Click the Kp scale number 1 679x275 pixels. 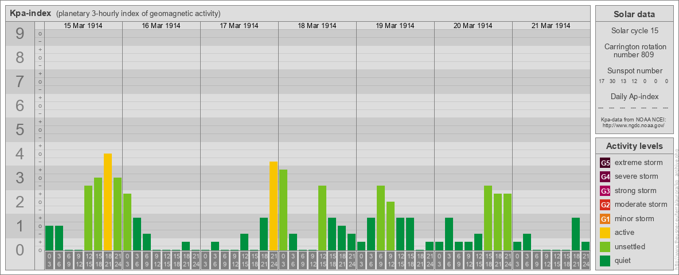coord(19,226)
